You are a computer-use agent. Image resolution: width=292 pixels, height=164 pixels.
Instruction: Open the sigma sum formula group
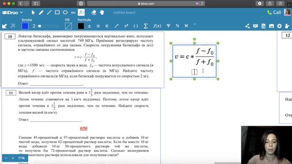(146, 26)
